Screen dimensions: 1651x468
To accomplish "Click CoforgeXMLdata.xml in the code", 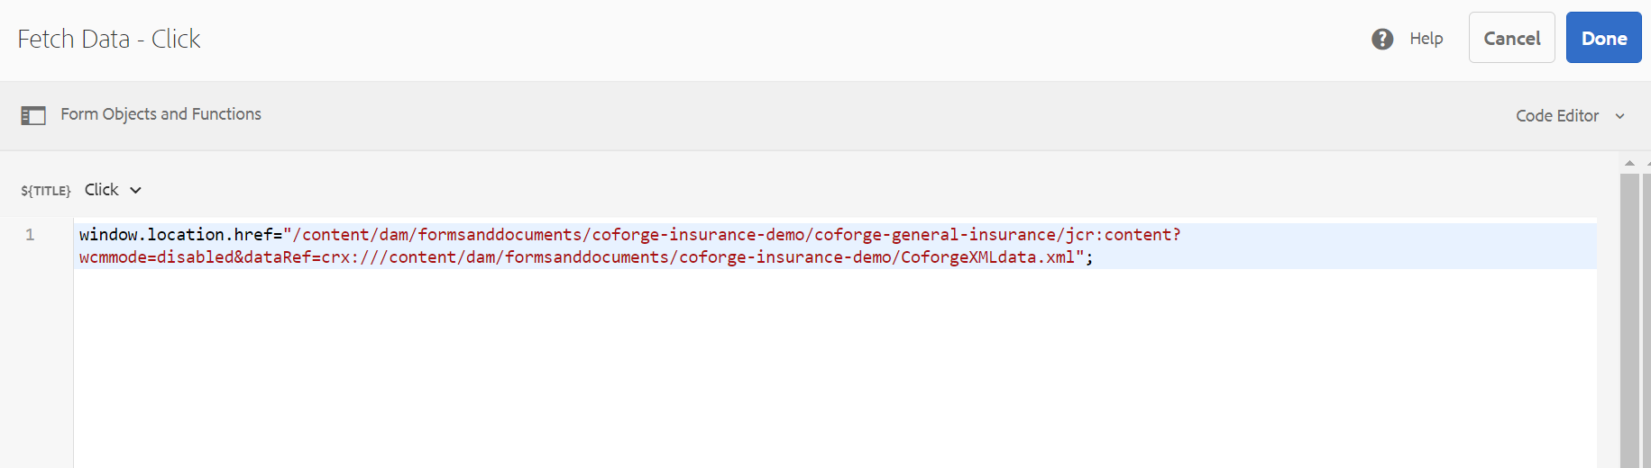I will tap(987, 257).
